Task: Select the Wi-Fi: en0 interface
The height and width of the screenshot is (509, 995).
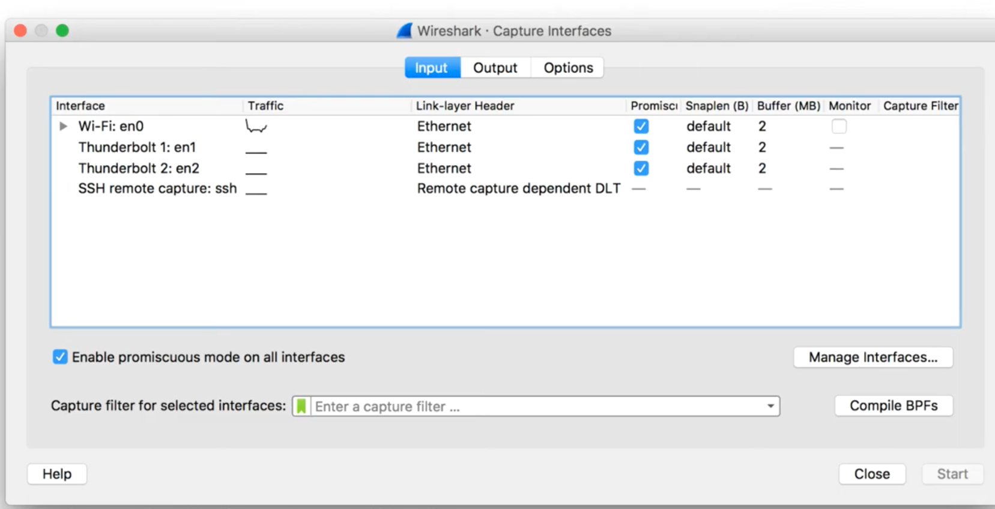Action: point(111,126)
